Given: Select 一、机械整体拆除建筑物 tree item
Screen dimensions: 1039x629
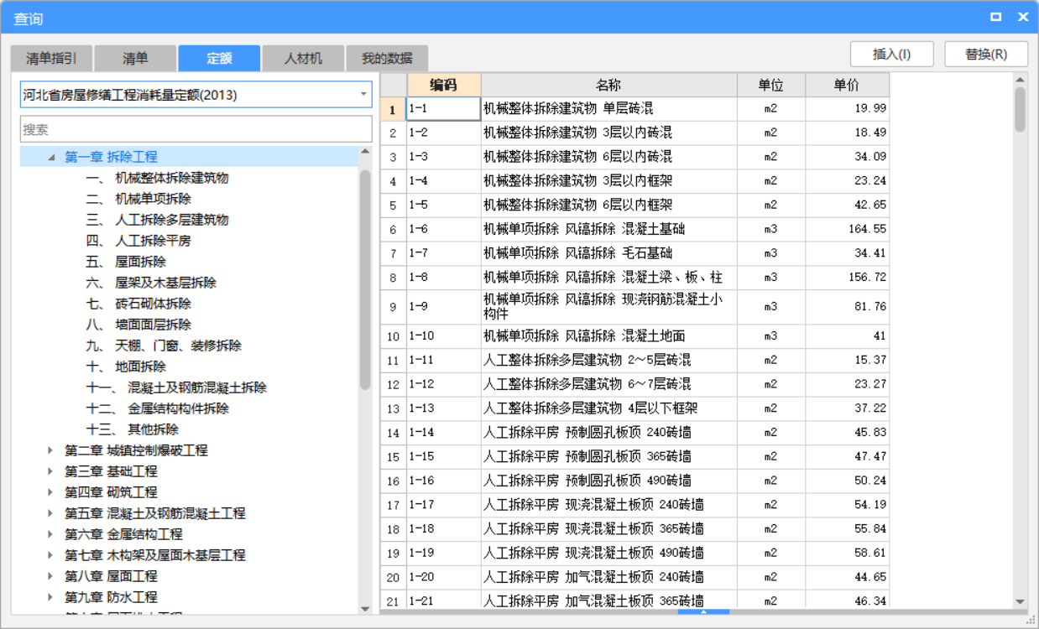Looking at the screenshot, I should click(157, 178).
